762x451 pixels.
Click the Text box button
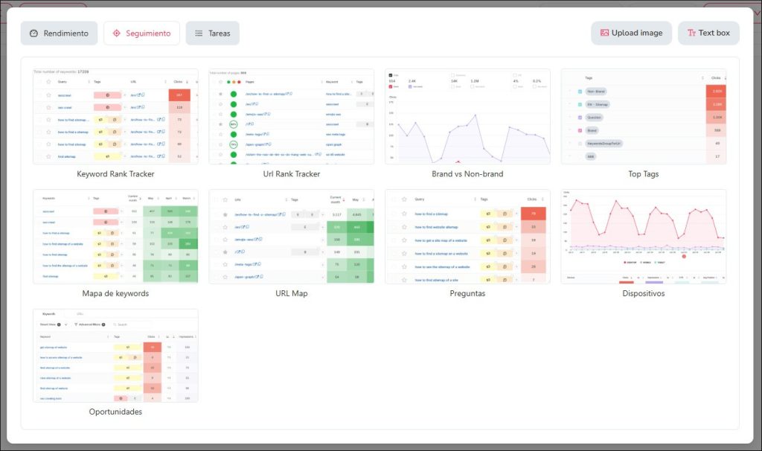pyautogui.click(x=708, y=33)
